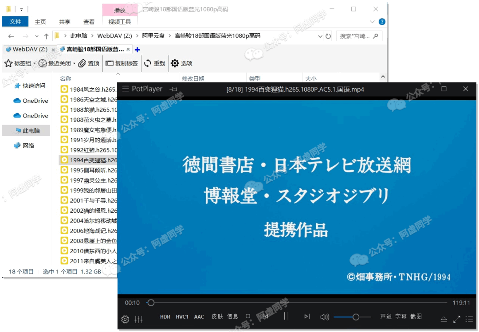Sort by 类型 column header
The height and width of the screenshot is (332, 479).
click(255, 78)
